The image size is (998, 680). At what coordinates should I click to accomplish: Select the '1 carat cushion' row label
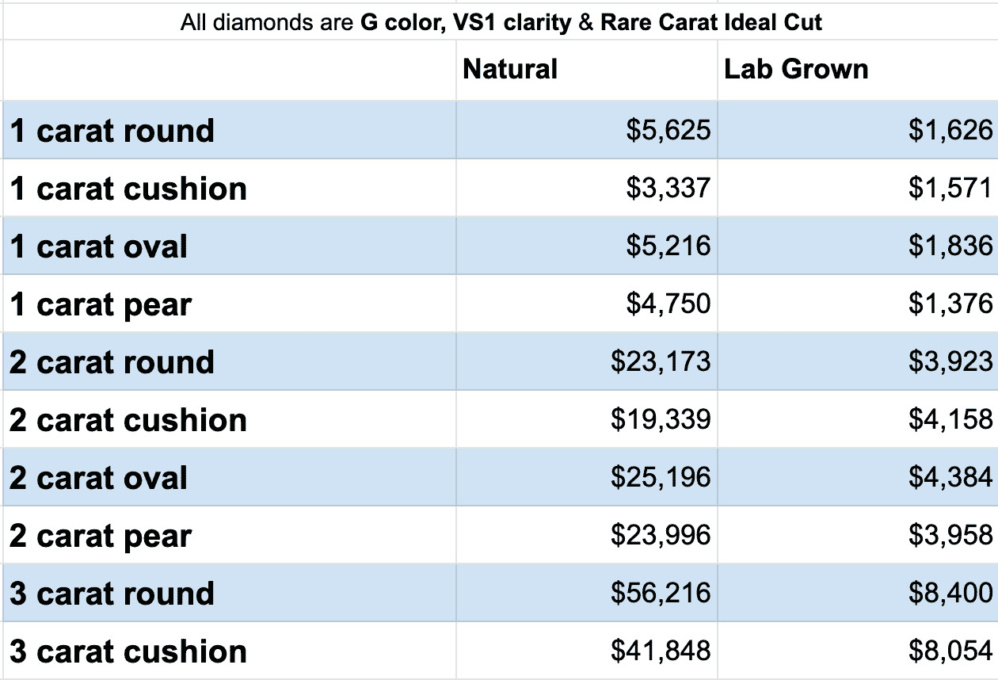(x=128, y=189)
